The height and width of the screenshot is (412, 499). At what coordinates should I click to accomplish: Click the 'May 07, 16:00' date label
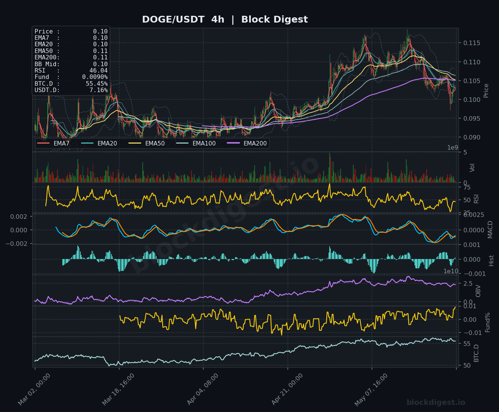(x=371, y=389)
